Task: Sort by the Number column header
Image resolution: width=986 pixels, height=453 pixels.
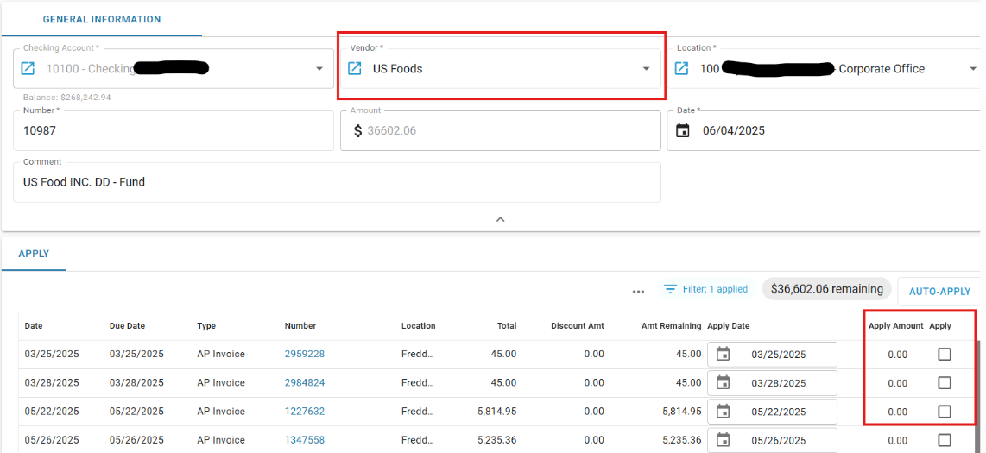Action: [300, 326]
